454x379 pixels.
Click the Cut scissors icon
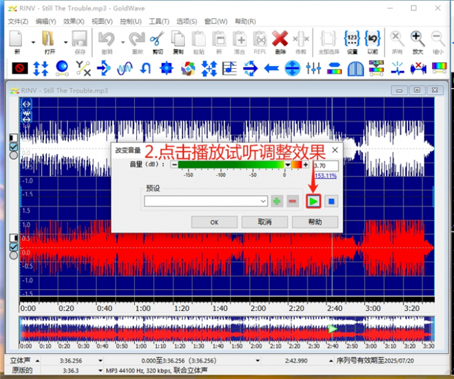(157, 39)
